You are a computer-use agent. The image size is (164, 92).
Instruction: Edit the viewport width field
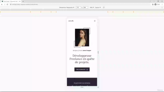78,7
